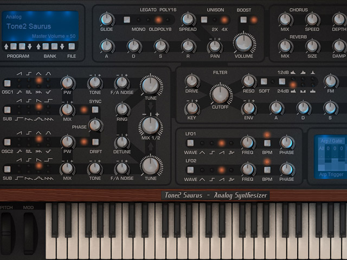Click the REVERB MIX knob

(x=285, y=46)
